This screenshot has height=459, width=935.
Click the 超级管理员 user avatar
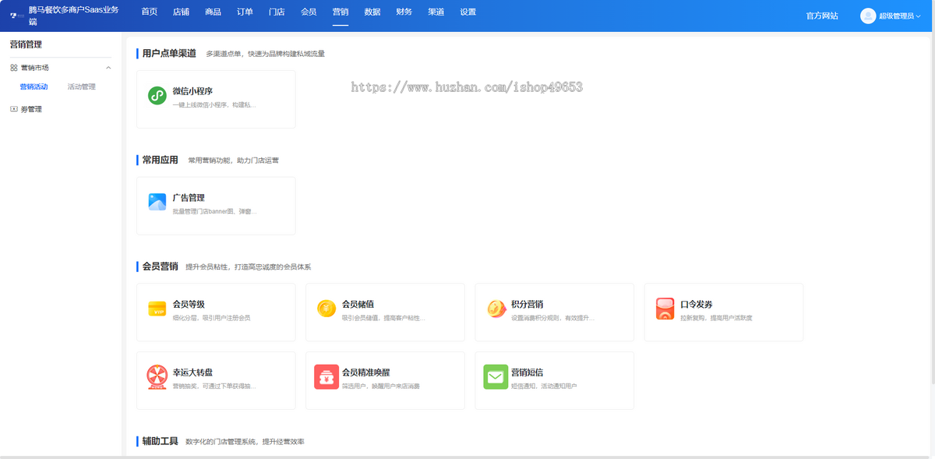pyautogui.click(x=868, y=16)
